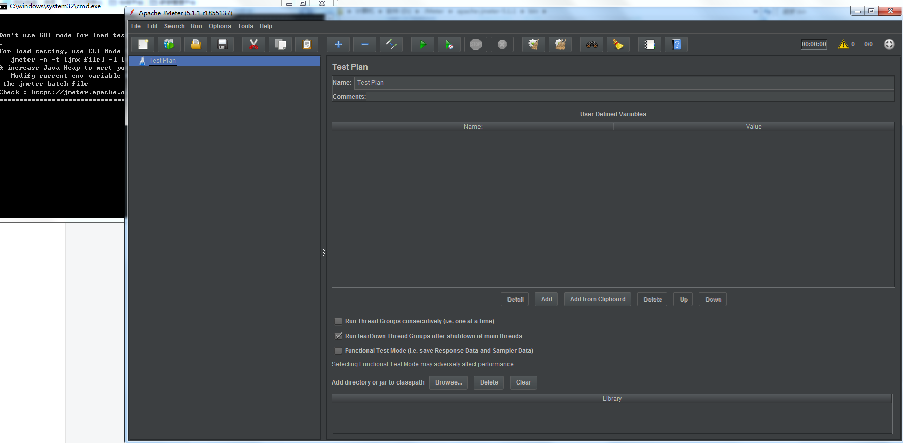Click the remote engines globe icon
903x443 pixels.
(889, 44)
